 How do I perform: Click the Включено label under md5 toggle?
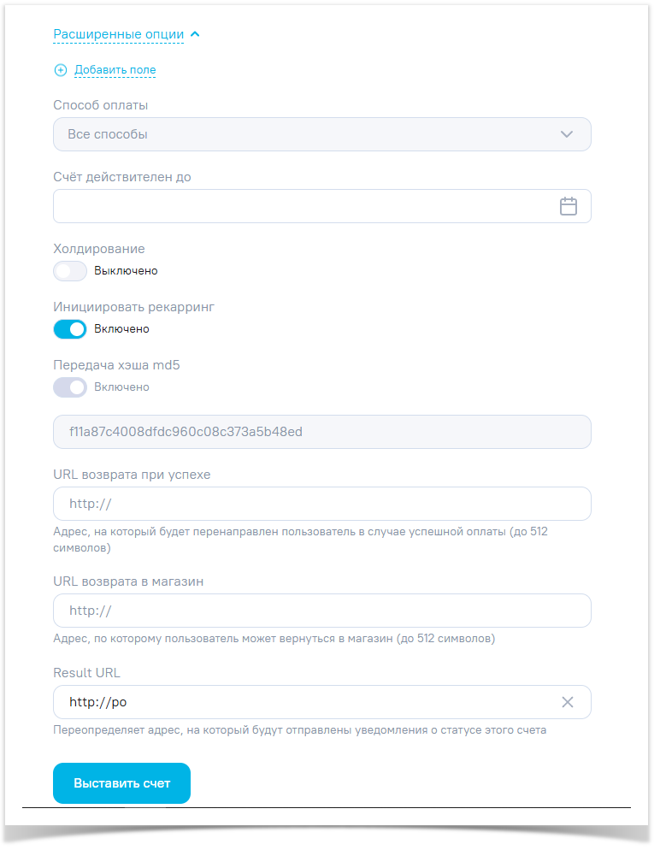[121, 387]
